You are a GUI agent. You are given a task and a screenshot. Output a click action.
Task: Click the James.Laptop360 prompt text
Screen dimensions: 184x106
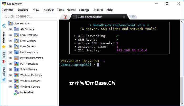click(x=75, y=65)
